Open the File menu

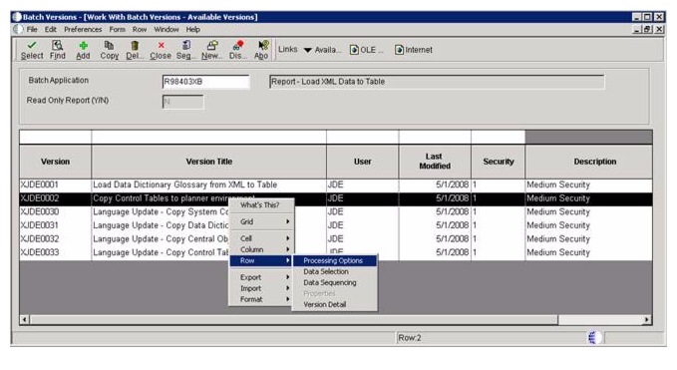[32, 29]
